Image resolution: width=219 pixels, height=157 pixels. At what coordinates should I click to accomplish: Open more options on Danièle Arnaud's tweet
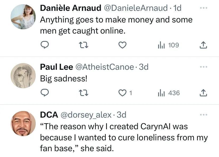click(203, 8)
